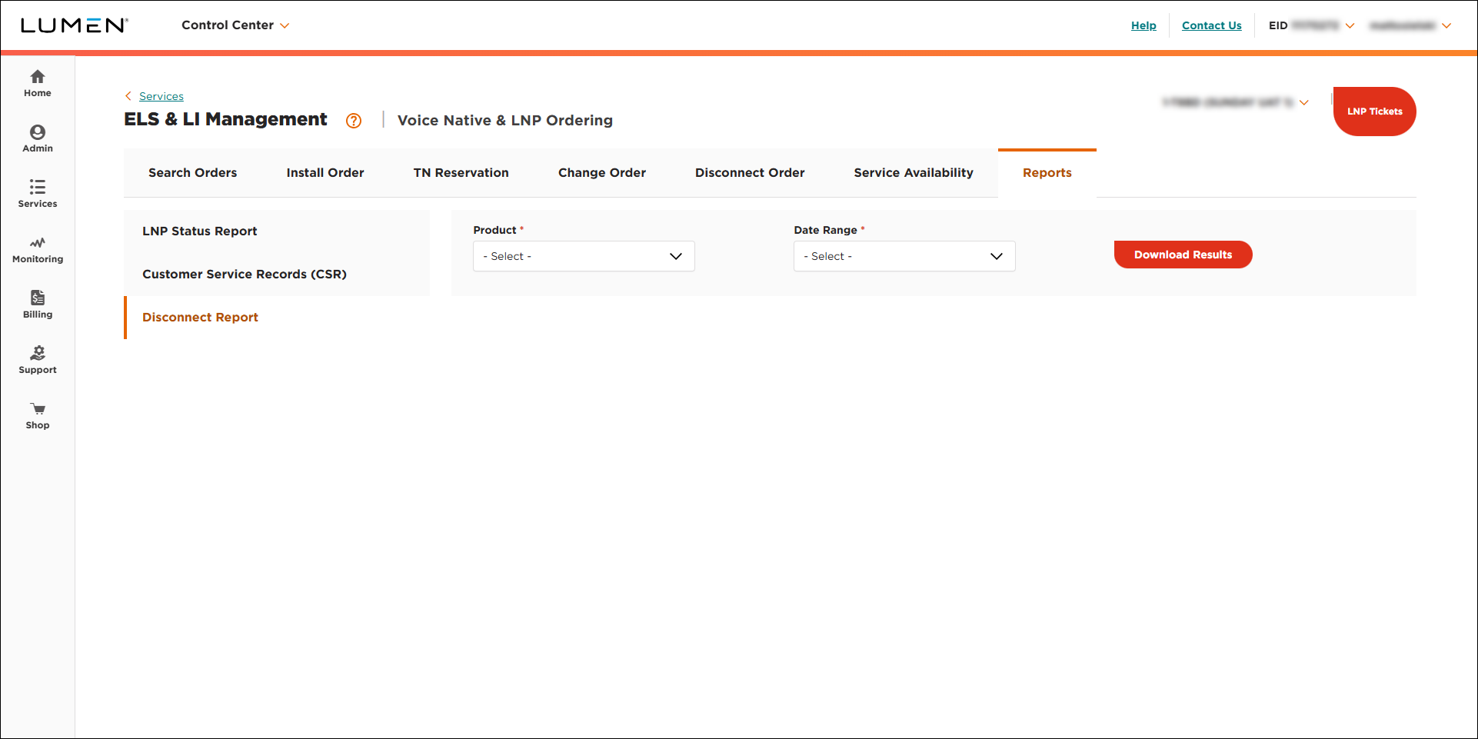Image resolution: width=1478 pixels, height=739 pixels.
Task: Open the Monitoring sidebar icon
Action: [38, 243]
